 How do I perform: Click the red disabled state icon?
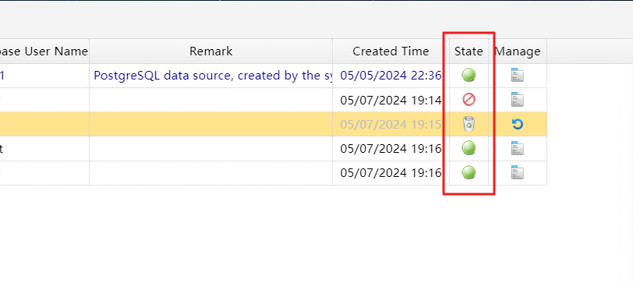pyautogui.click(x=469, y=100)
